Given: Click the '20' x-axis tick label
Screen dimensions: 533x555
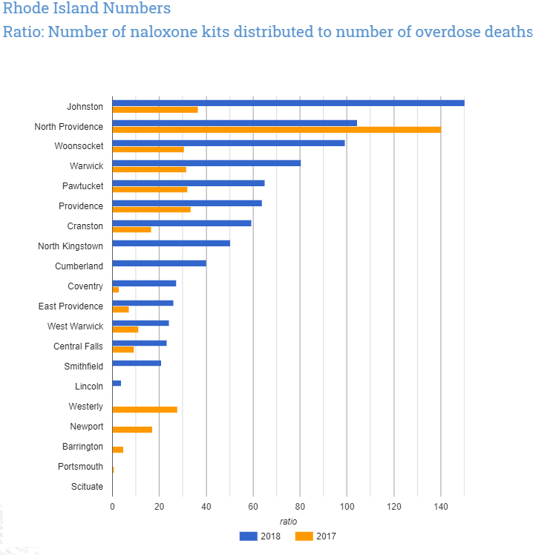Looking at the screenshot, I should 160,507.
